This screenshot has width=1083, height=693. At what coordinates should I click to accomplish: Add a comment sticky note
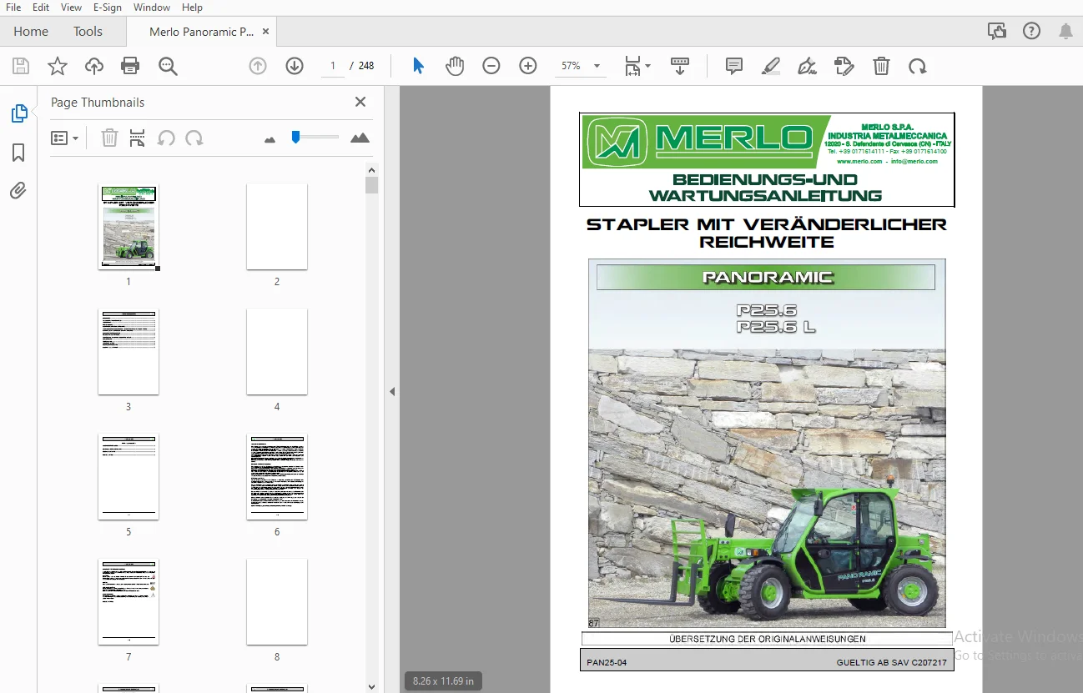pyautogui.click(x=734, y=66)
